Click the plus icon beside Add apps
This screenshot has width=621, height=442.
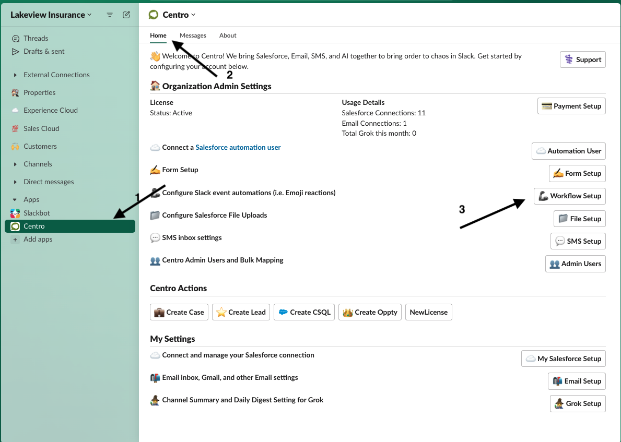(x=15, y=240)
